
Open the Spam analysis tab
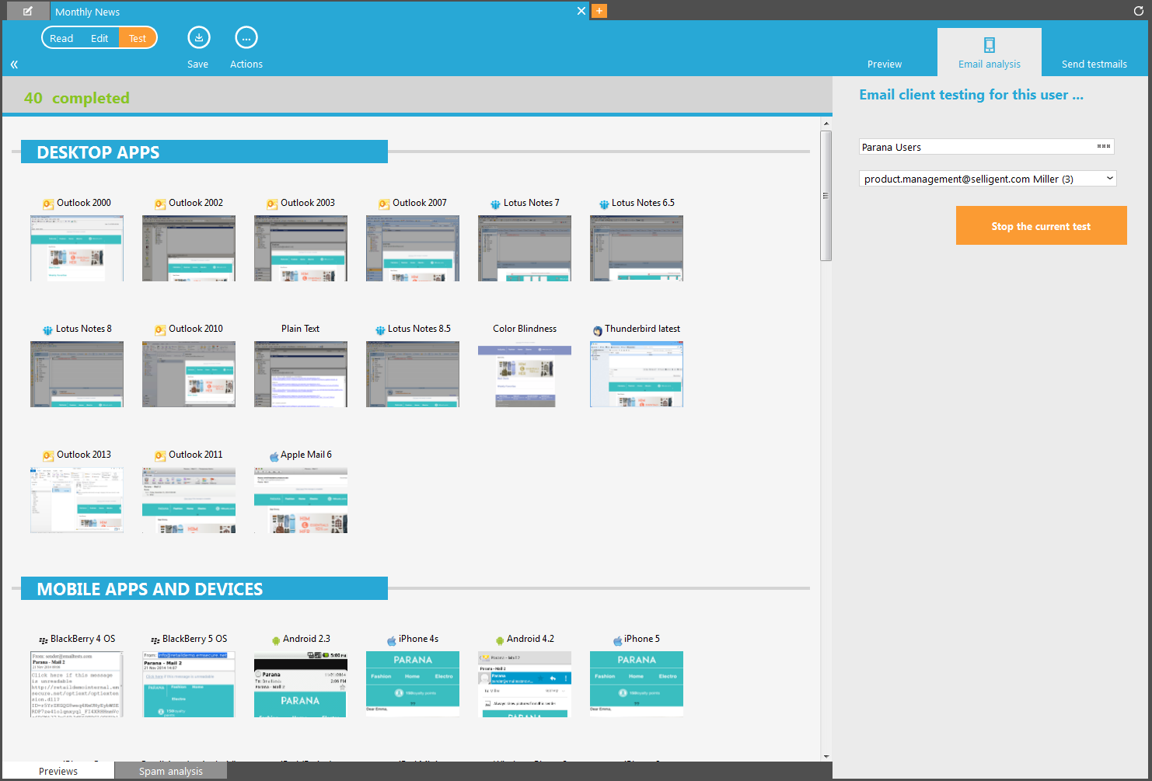(170, 771)
